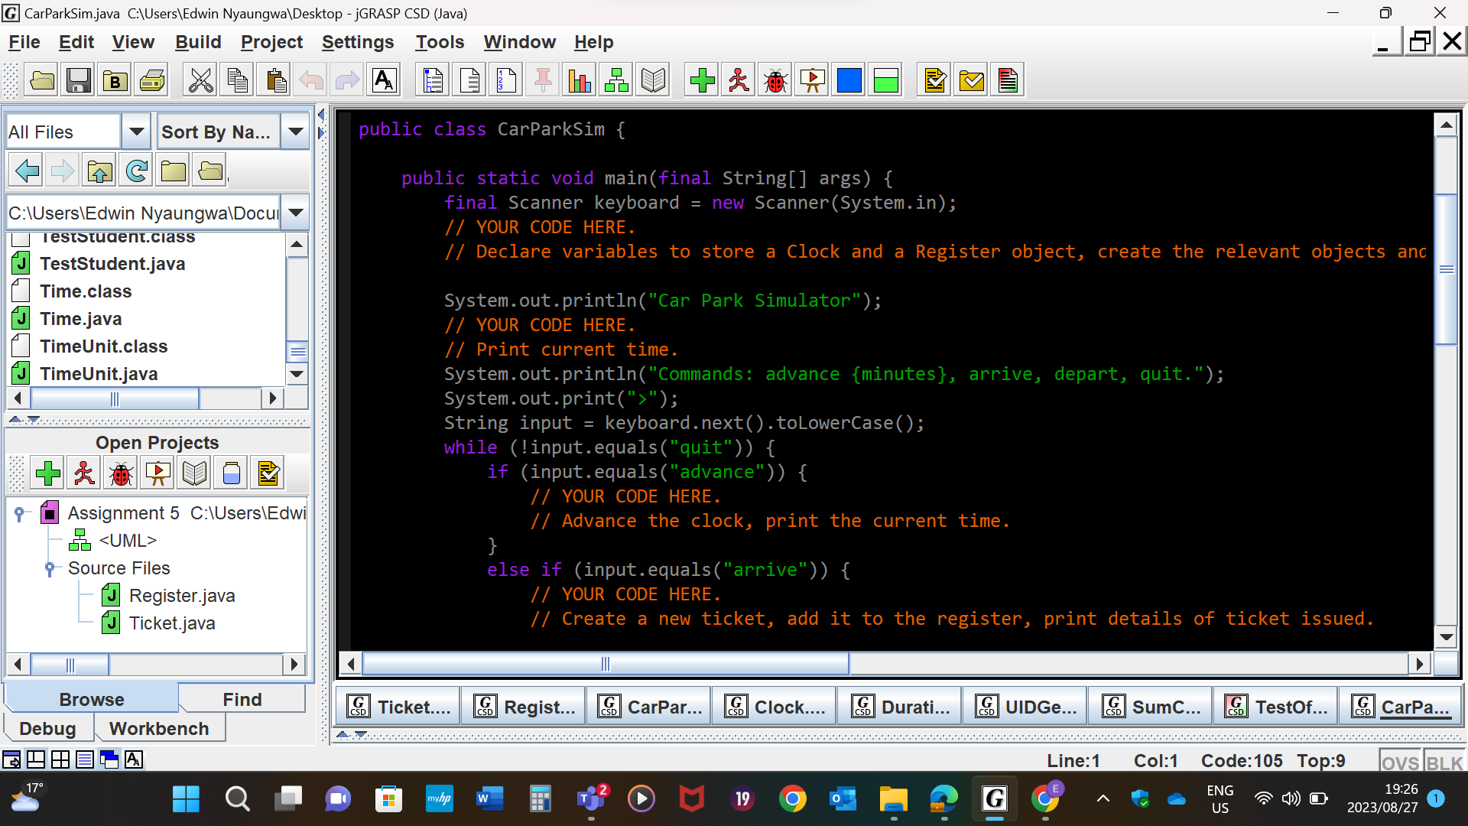Image resolution: width=1468 pixels, height=826 pixels.
Task: Open the Sort By Name dropdown
Action: (295, 132)
